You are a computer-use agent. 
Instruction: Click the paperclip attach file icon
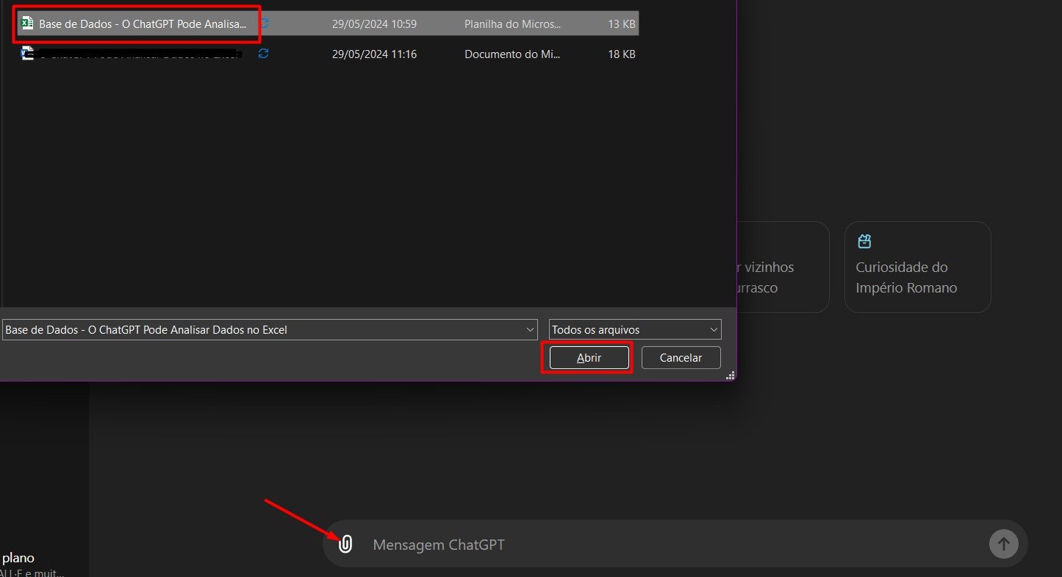[345, 545]
